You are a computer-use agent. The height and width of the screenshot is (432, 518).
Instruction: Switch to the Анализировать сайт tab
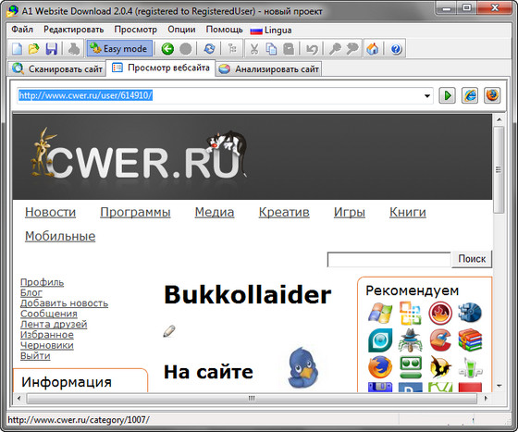pos(268,68)
